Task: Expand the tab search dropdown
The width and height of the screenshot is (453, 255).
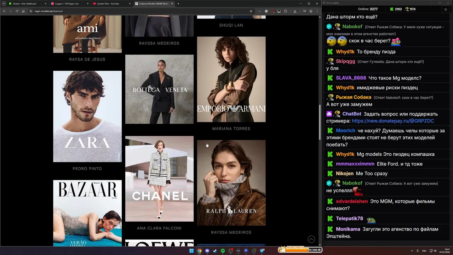Action: click(4, 4)
